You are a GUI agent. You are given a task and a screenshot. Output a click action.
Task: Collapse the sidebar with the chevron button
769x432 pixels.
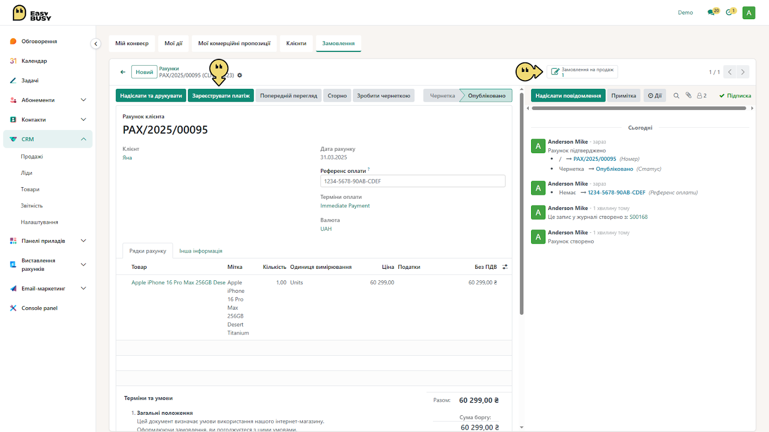pyautogui.click(x=96, y=44)
